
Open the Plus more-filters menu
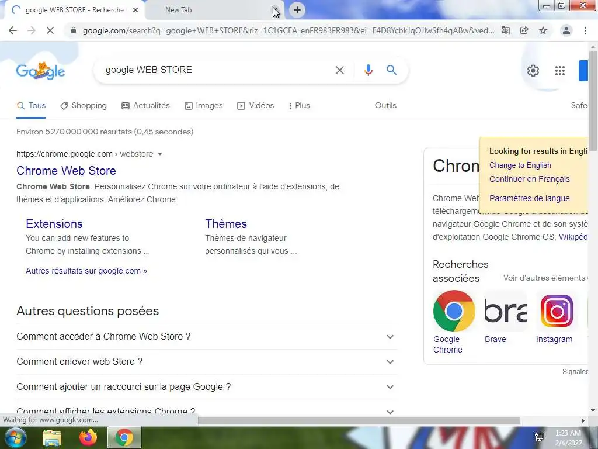299,106
